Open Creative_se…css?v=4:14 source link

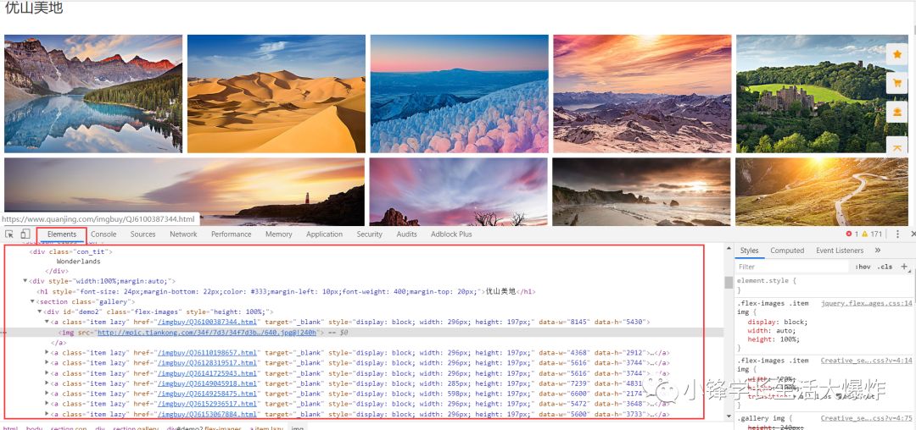pos(866,361)
